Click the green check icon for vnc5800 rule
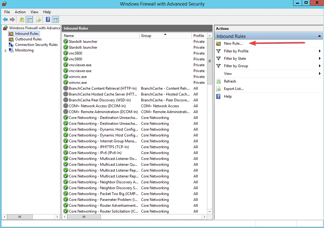The height and width of the screenshot is (228, 324). click(66, 53)
